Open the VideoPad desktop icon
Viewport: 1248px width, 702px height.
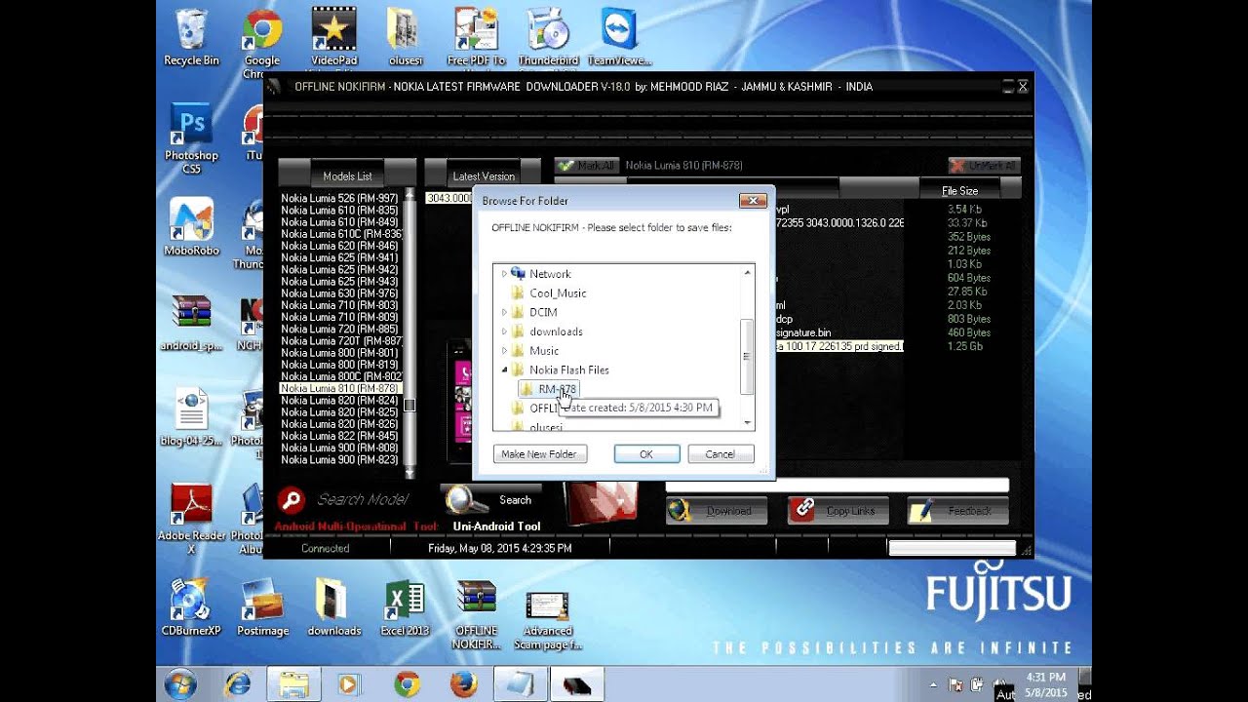333,39
